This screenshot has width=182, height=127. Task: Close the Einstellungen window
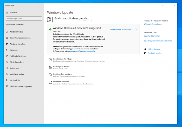[174, 5]
